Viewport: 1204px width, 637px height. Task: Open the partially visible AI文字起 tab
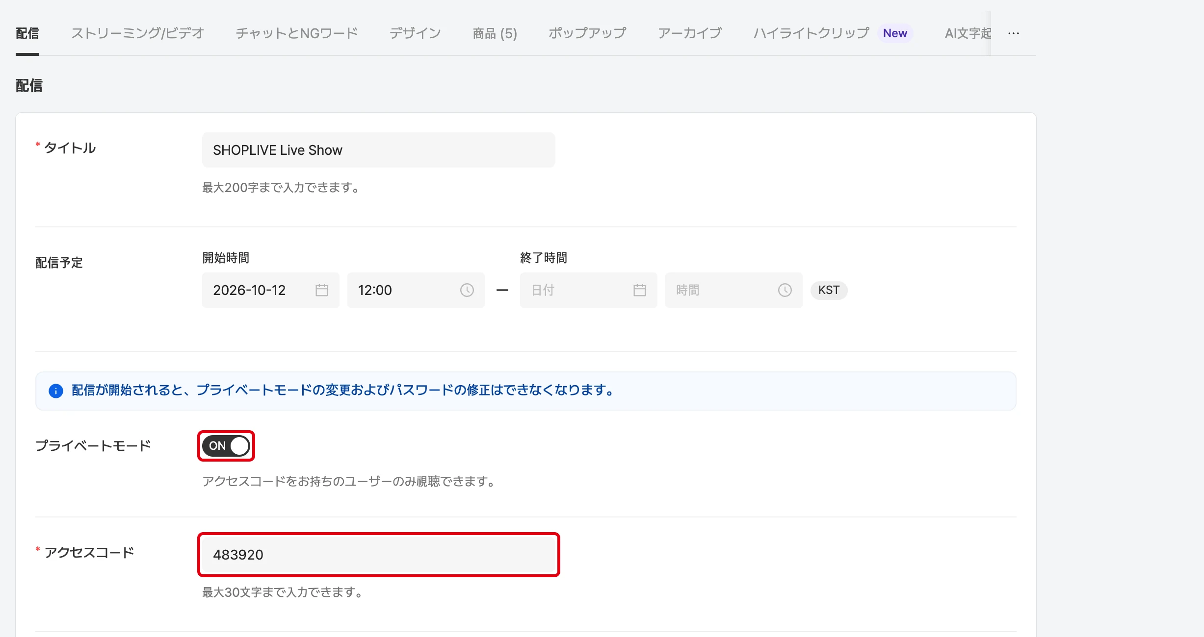pos(968,33)
